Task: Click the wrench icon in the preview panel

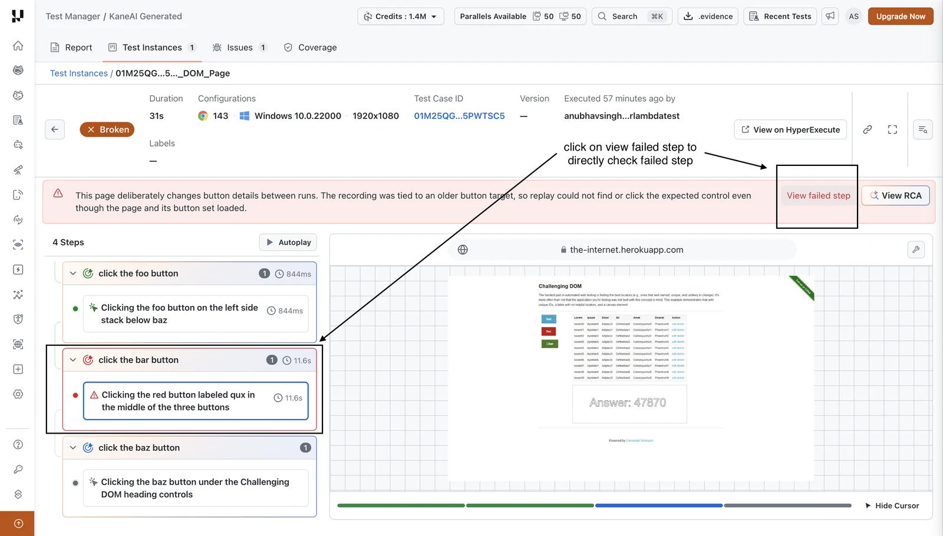Action: [916, 249]
